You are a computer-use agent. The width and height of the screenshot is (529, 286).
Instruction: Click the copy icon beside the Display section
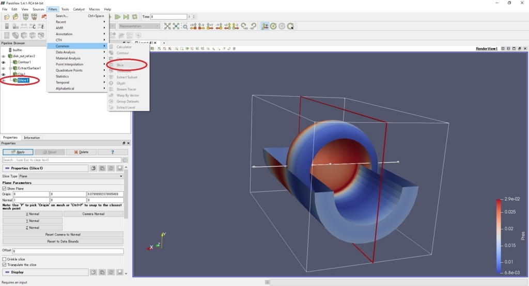point(94,272)
